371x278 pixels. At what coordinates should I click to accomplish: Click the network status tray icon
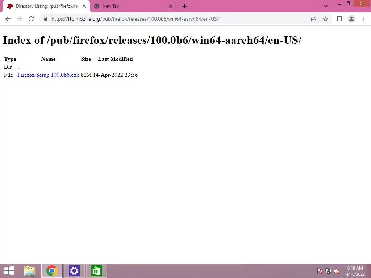pos(328,271)
